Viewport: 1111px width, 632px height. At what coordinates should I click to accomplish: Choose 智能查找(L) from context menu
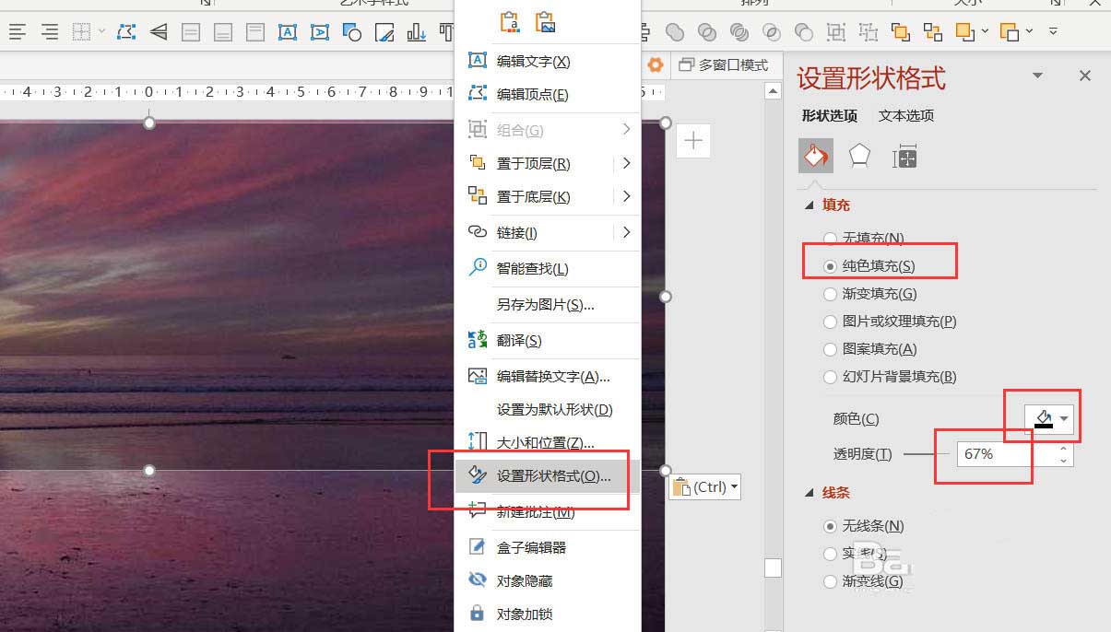548,269
